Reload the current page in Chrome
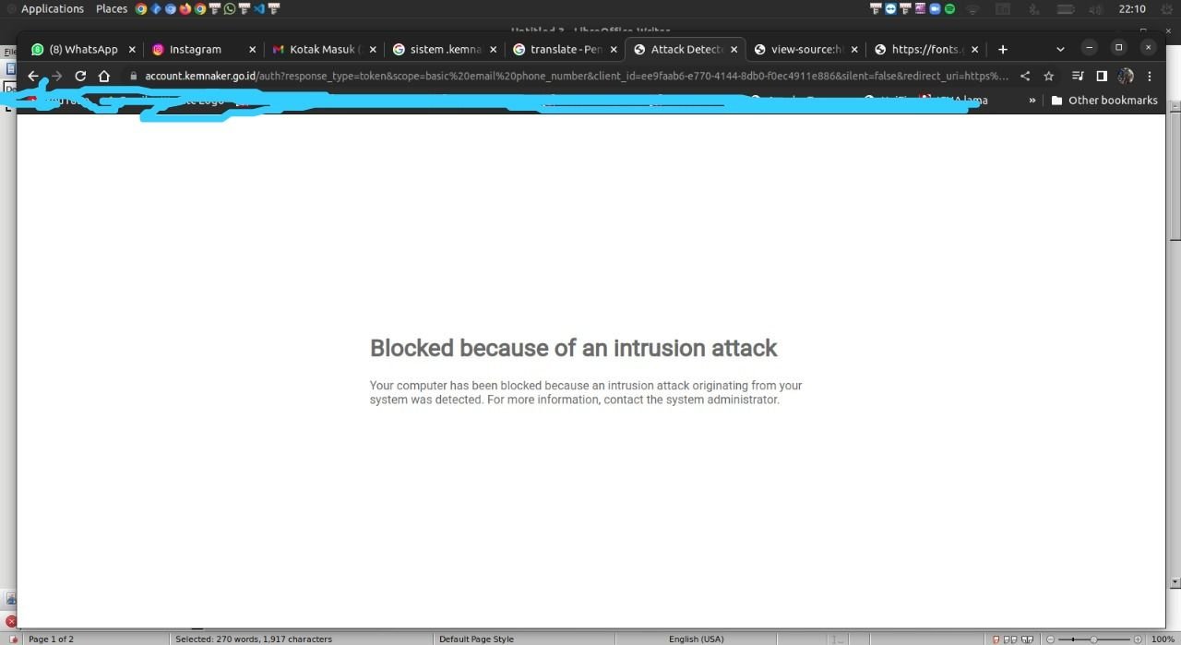 [x=80, y=76]
